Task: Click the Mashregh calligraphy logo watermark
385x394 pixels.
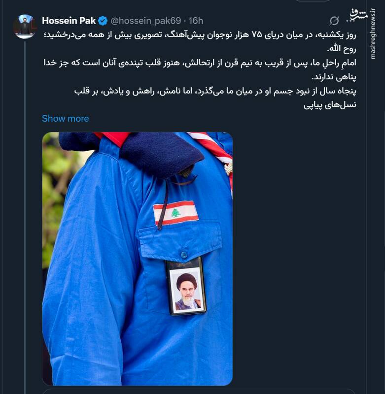Action: click(359, 15)
